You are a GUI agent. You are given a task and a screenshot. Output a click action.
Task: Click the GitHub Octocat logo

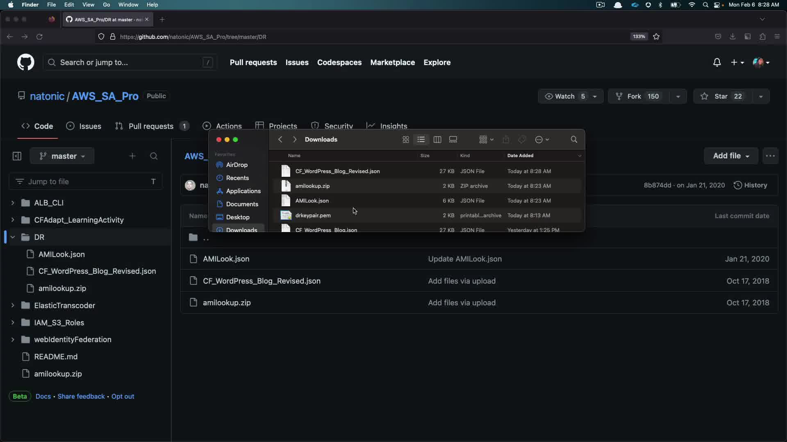click(25, 63)
